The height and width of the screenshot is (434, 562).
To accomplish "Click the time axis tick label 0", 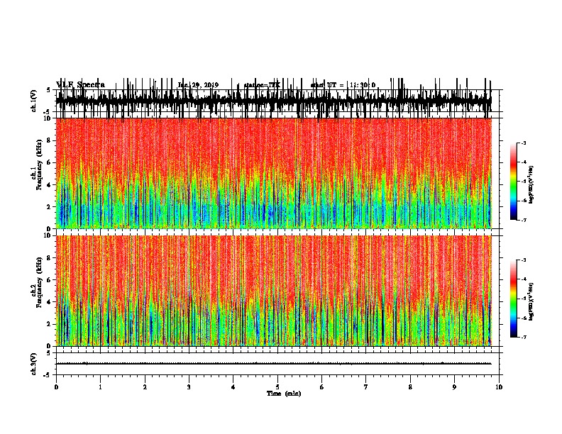I will point(56,387).
